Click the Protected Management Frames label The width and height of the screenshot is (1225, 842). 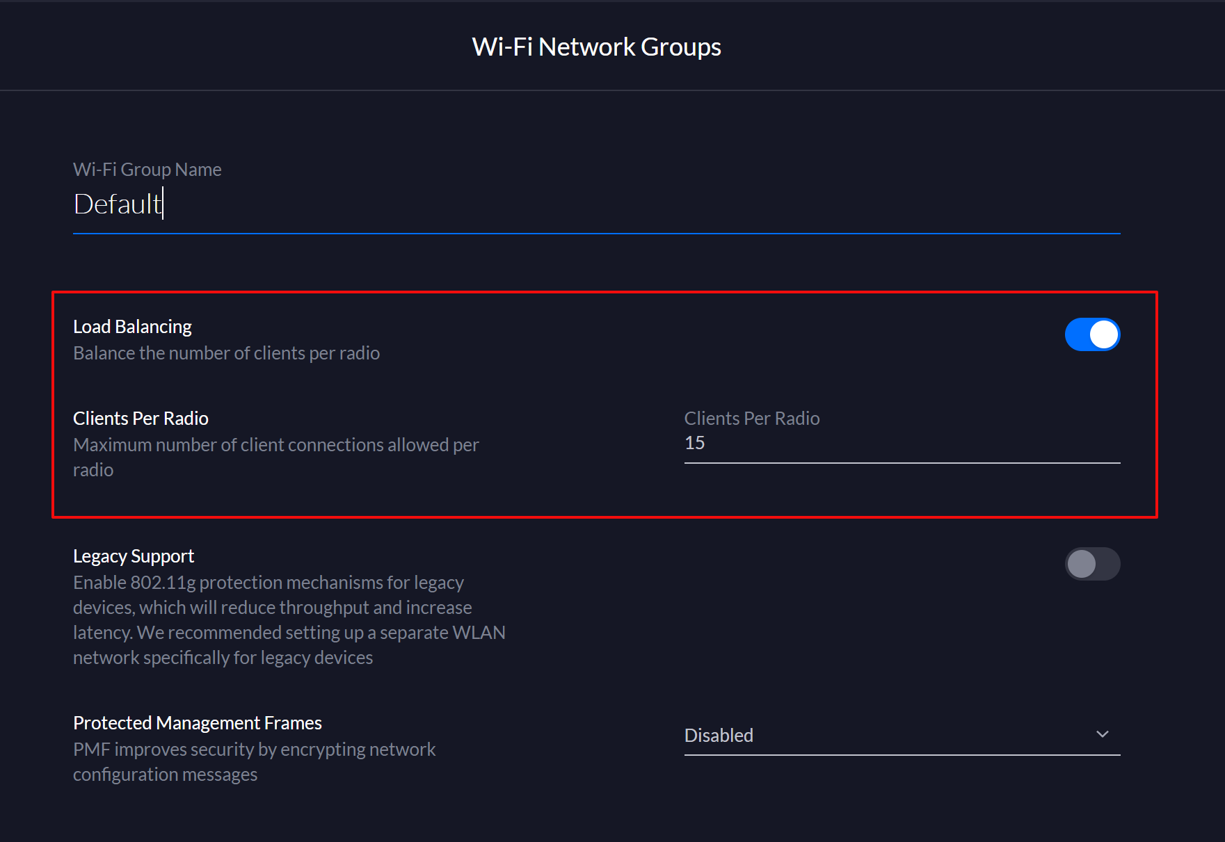pyautogui.click(x=198, y=722)
